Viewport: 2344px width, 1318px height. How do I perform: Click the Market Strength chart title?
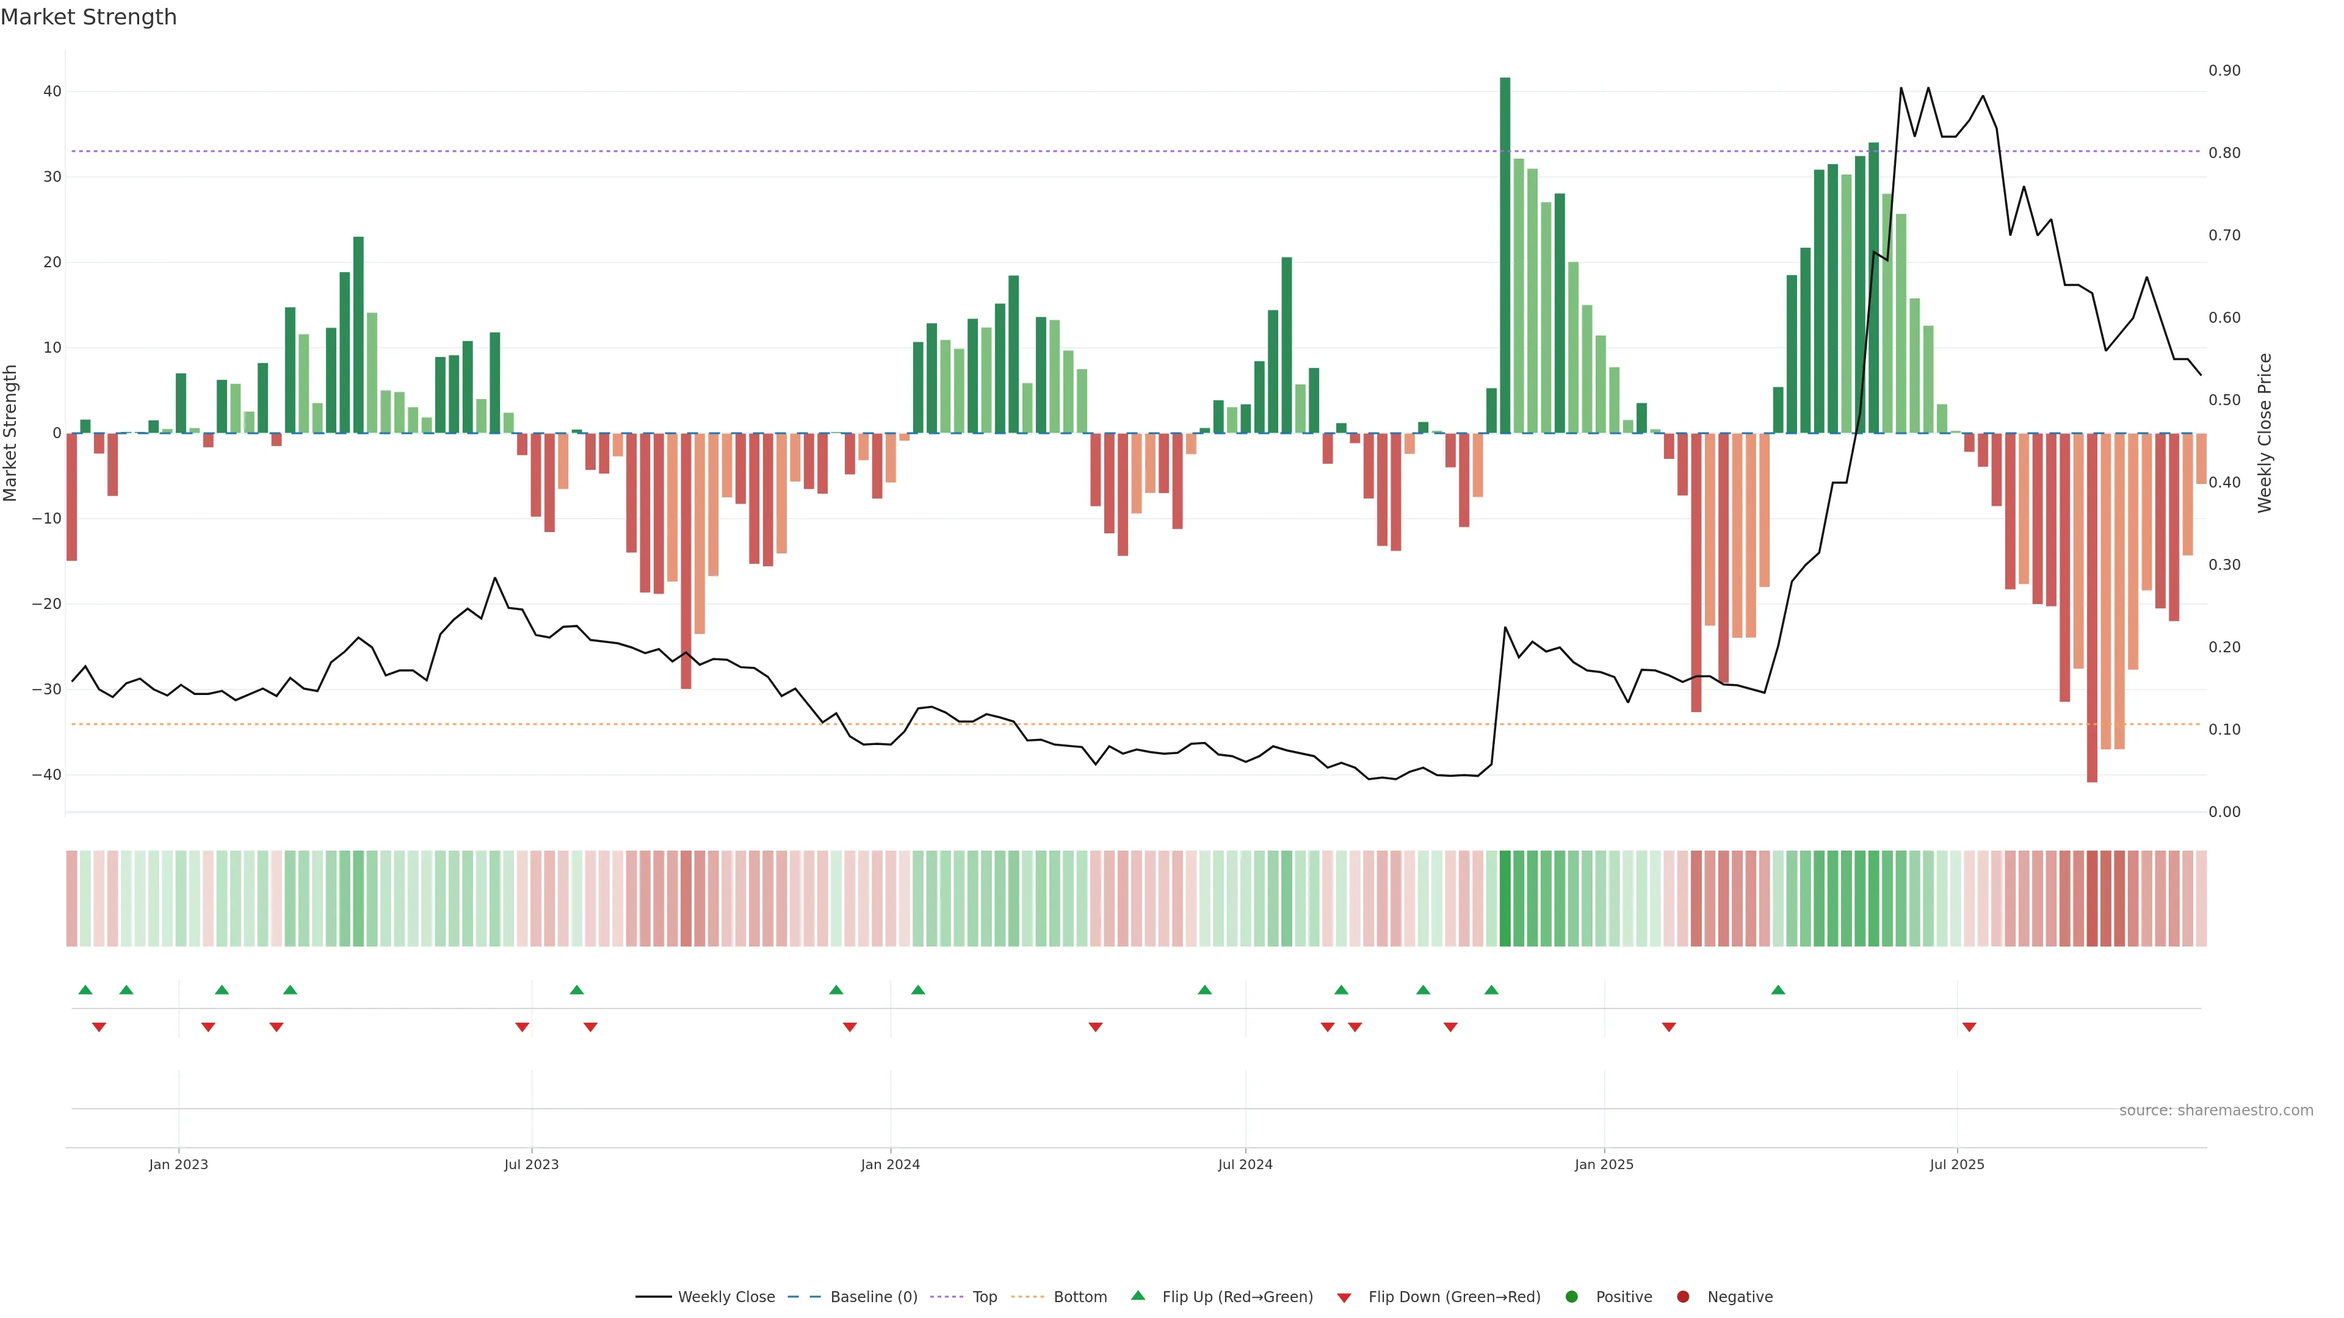point(89,16)
